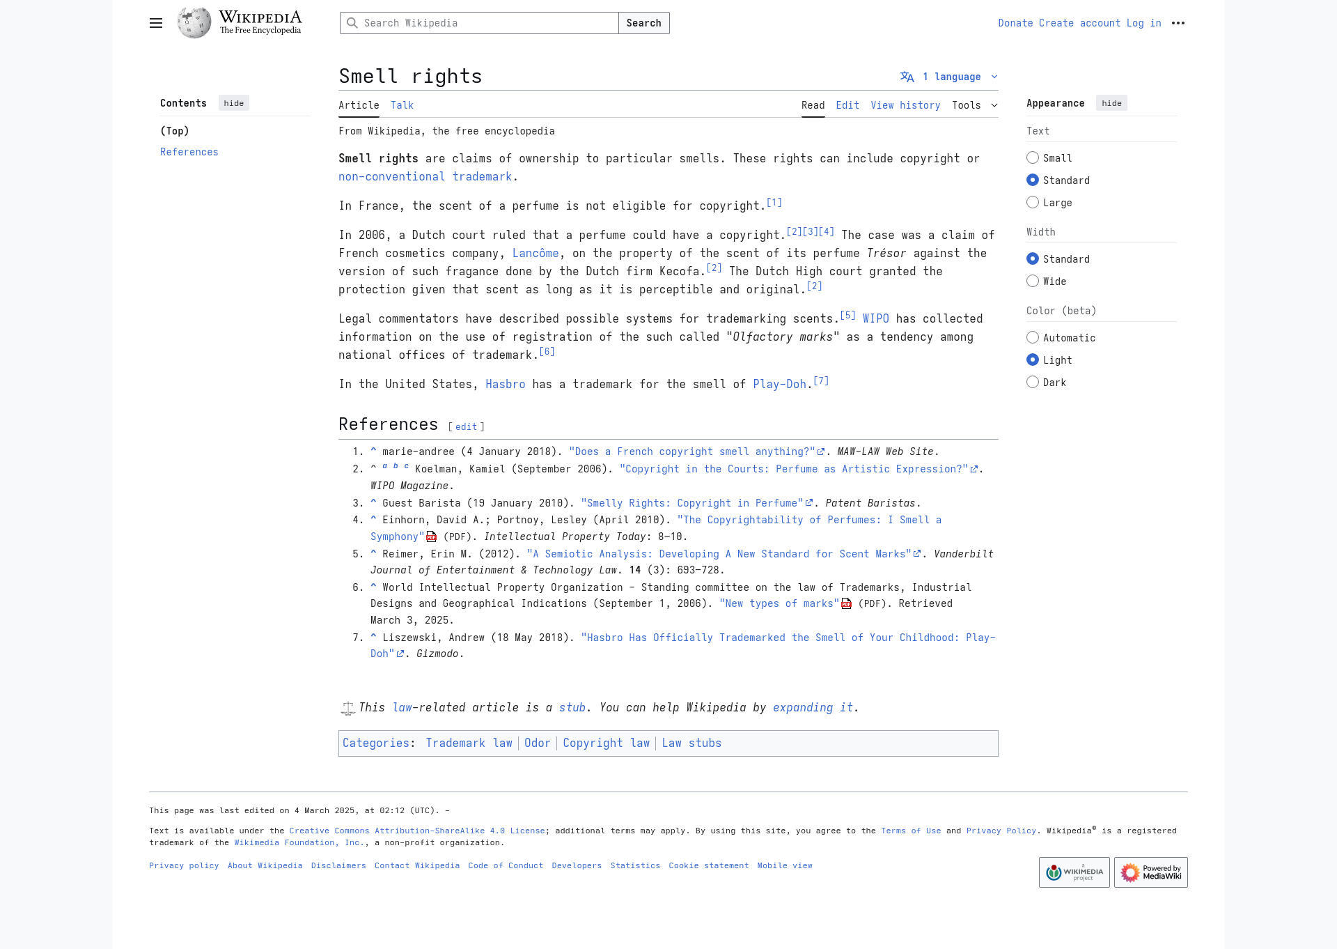
Task: Open Creative Commons Attribution-ShareAlike license link
Action: pos(417,831)
